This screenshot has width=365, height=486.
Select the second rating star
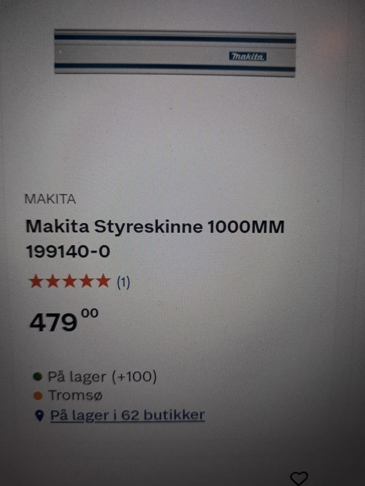click(x=53, y=281)
